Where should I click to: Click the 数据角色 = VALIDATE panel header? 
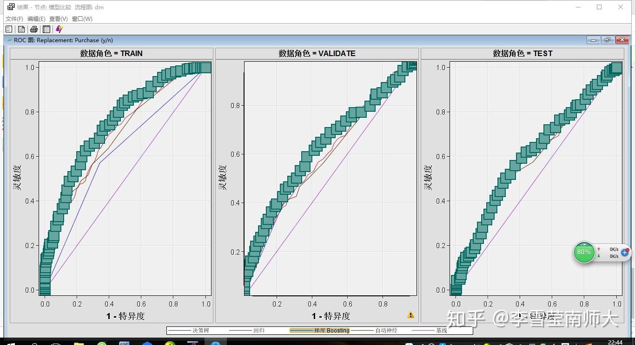point(317,53)
